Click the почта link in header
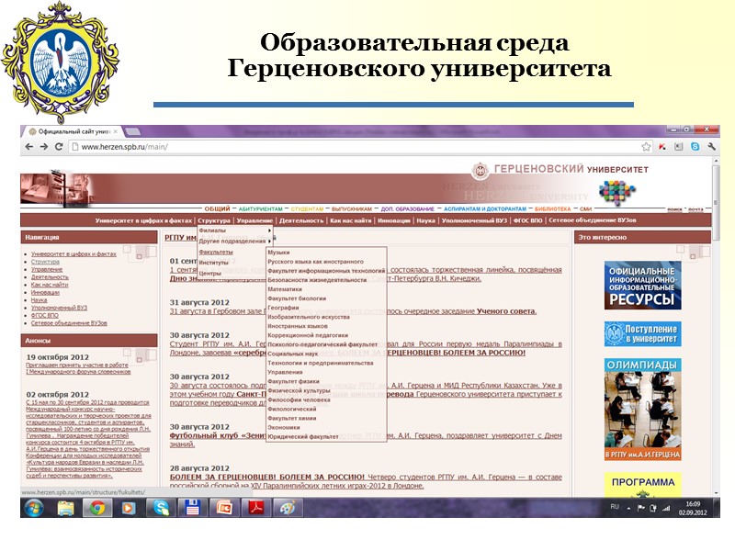Viewport: 735px width, 551px height. pos(695,209)
